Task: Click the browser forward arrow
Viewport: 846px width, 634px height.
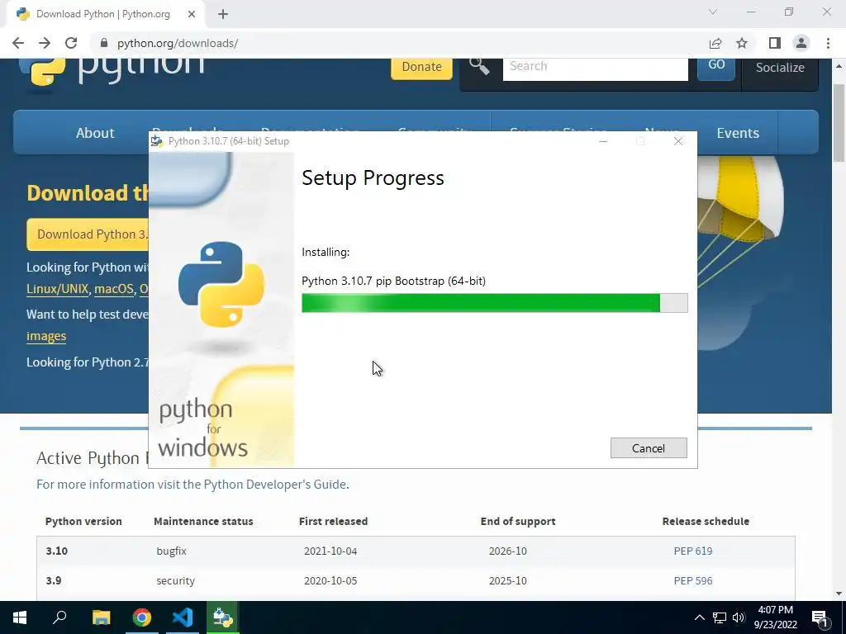Action: click(x=45, y=43)
